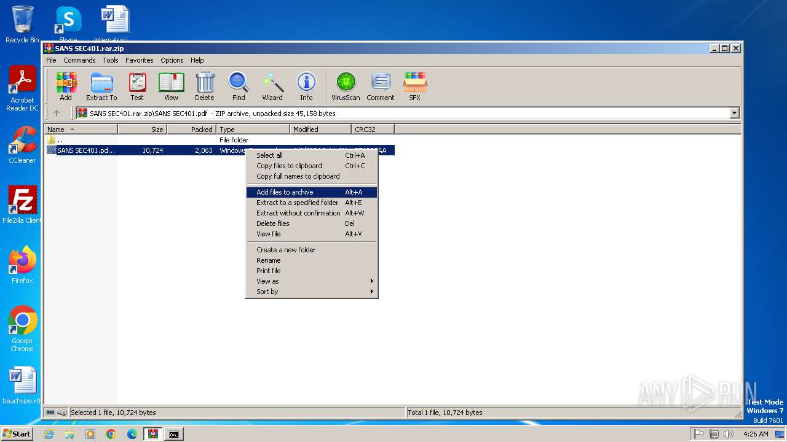Open Google Chrome desktop icon

tap(22, 329)
